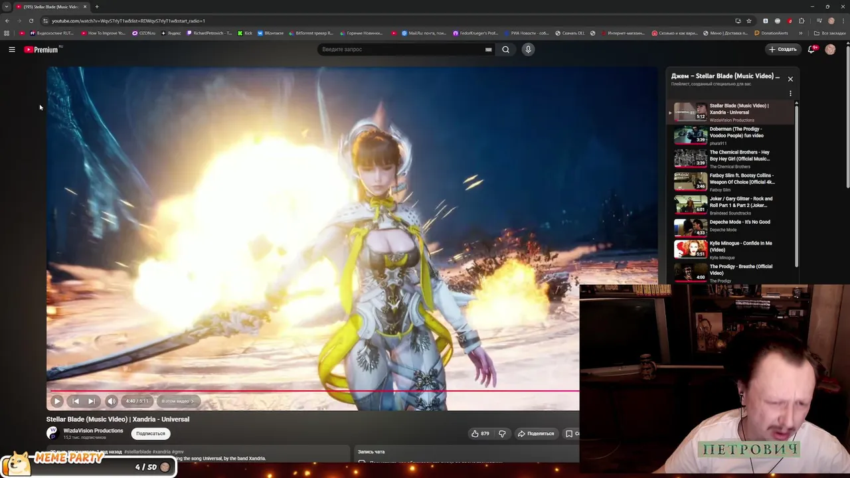Open the Яндекс bookmark
850x478 pixels.
(x=171, y=33)
